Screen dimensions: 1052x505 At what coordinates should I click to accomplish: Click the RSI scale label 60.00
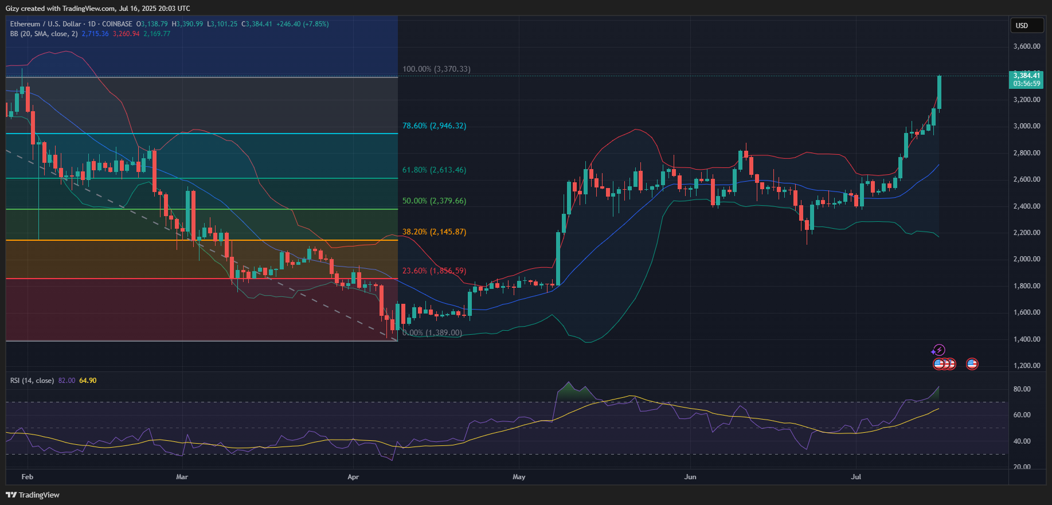tap(1022, 415)
